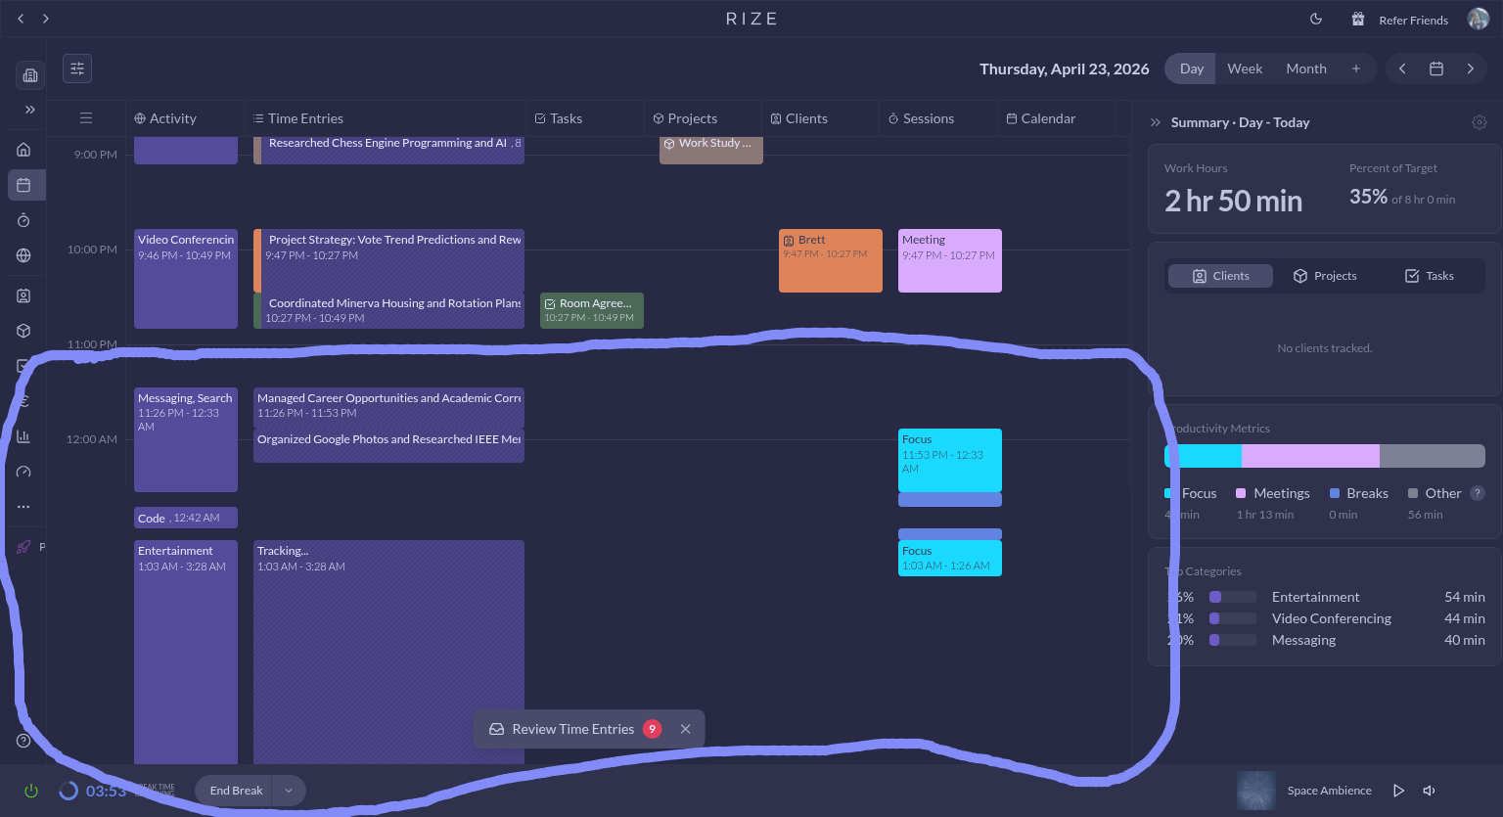Click the gift icon beside Refer Friends
Screen dimensions: 1503x817
[x=1358, y=20]
